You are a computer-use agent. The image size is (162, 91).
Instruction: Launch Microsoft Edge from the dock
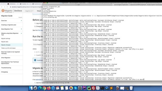coord(40,88)
